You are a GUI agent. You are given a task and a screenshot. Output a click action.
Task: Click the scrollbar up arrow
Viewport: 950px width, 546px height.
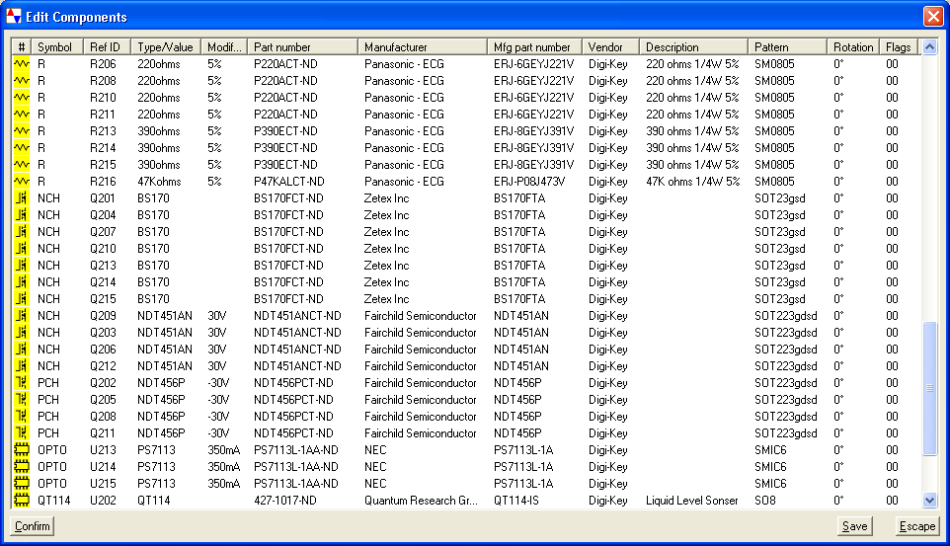click(x=928, y=46)
